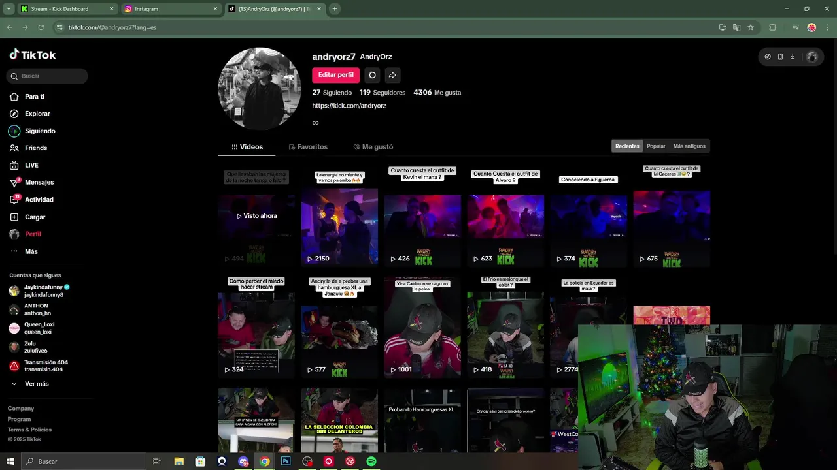Open video 'Probando Hamburguesas XL'
Screen dimensions: 837x470
(422, 420)
